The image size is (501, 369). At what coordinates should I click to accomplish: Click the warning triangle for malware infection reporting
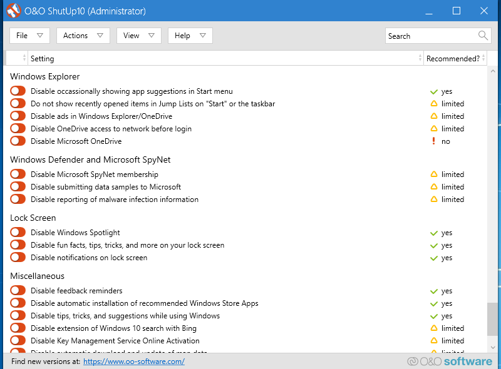433,199
